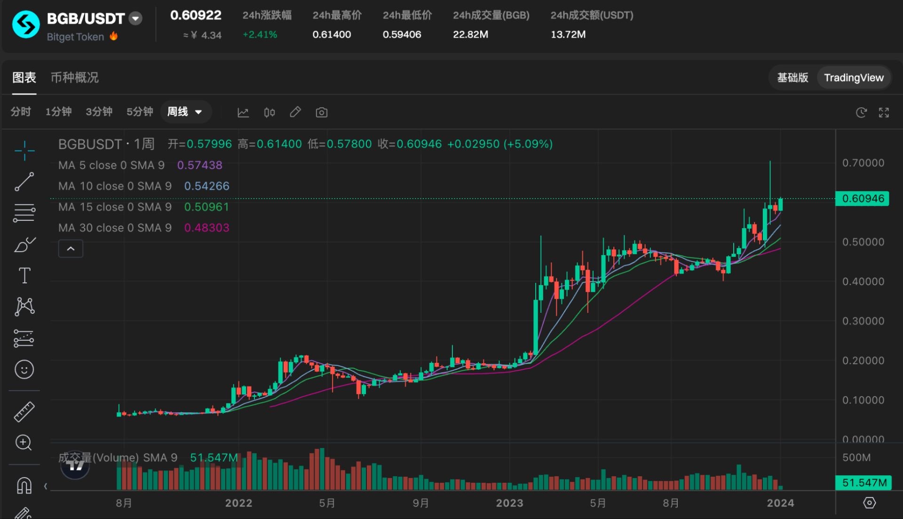Click the 2024 marker on time axis

(780, 503)
